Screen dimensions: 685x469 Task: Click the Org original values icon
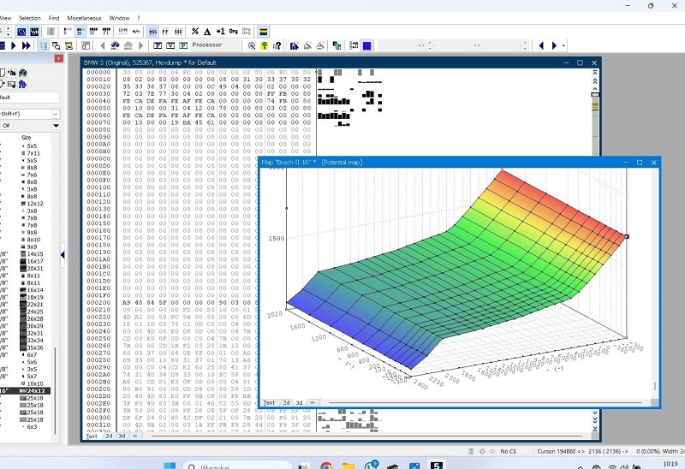[234, 31]
